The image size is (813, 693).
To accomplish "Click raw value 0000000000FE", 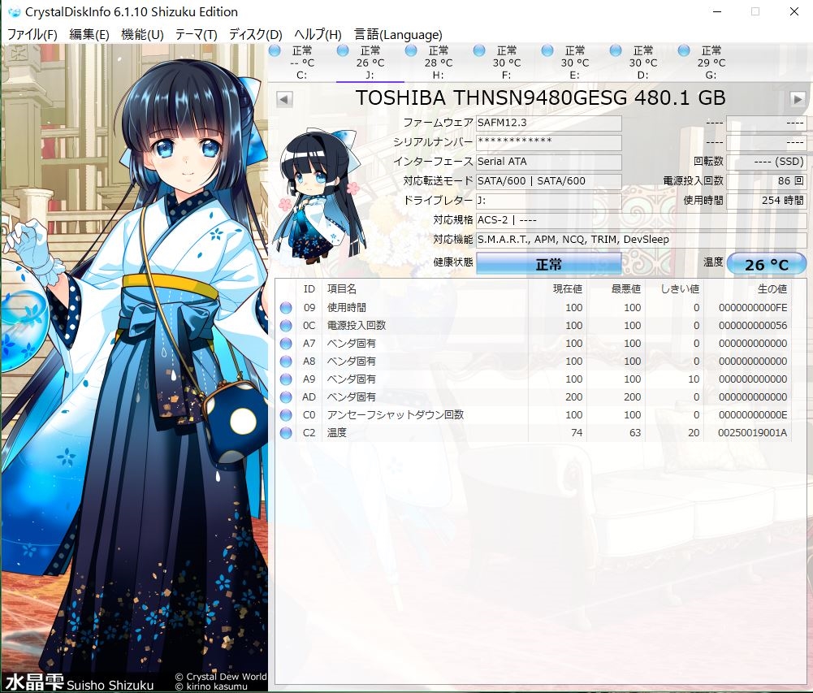I will pos(753,308).
